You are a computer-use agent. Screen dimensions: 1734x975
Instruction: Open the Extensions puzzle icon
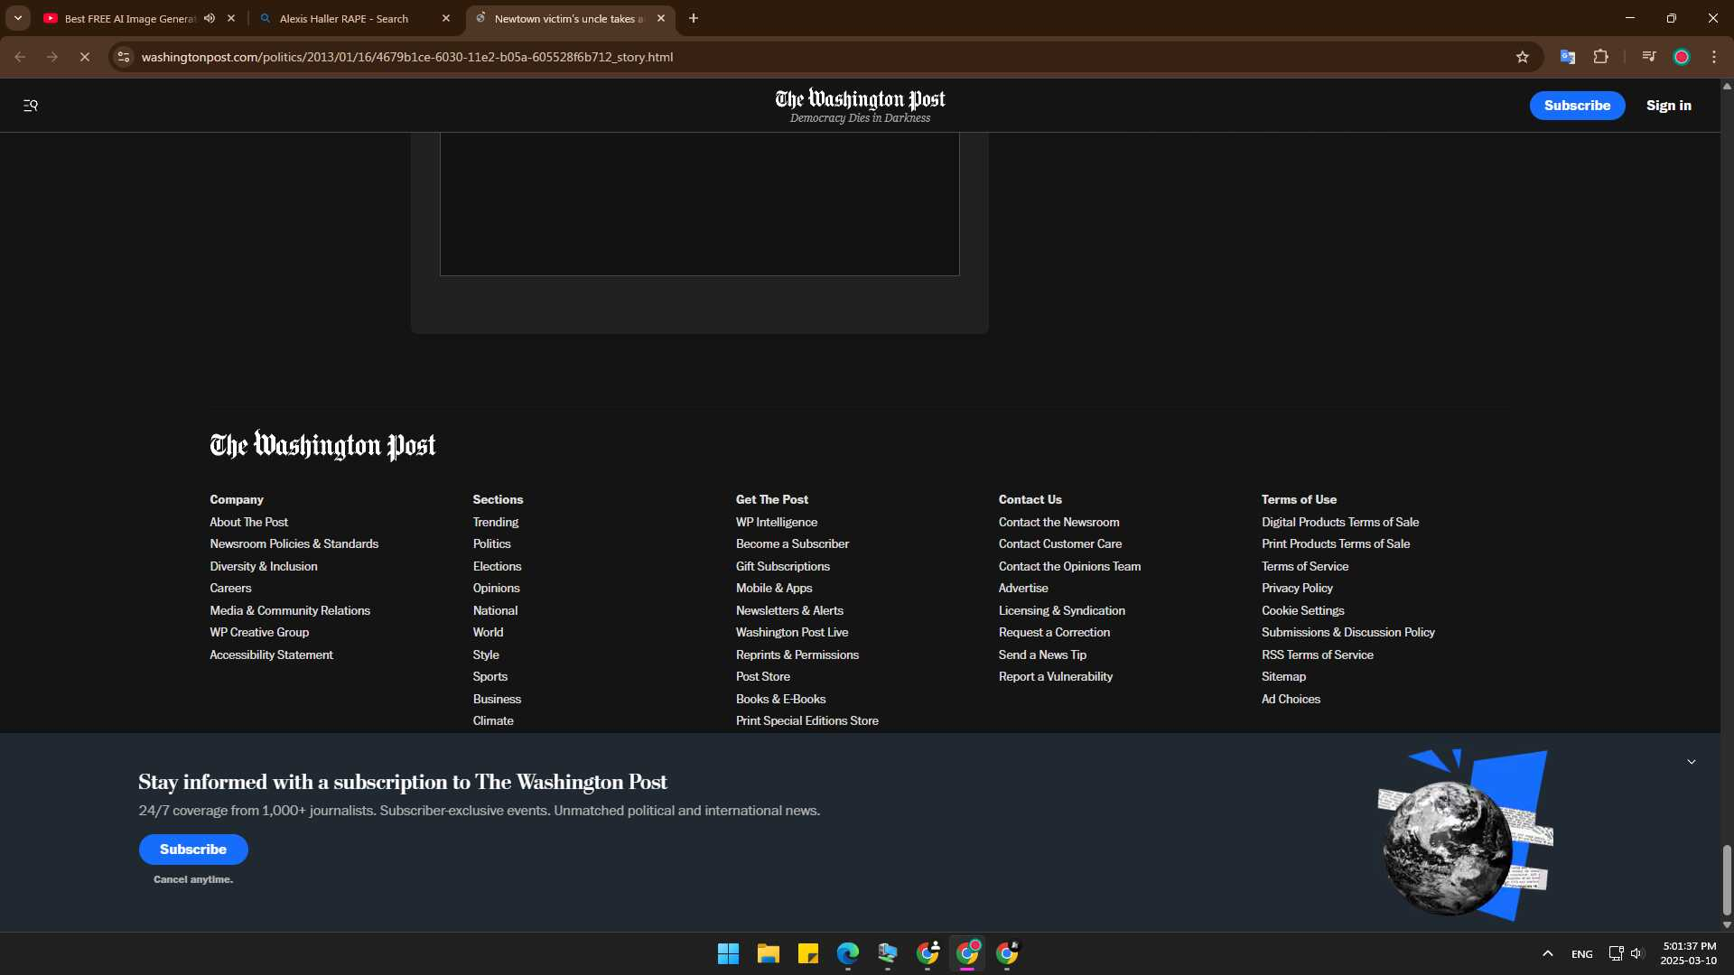pyautogui.click(x=1601, y=57)
